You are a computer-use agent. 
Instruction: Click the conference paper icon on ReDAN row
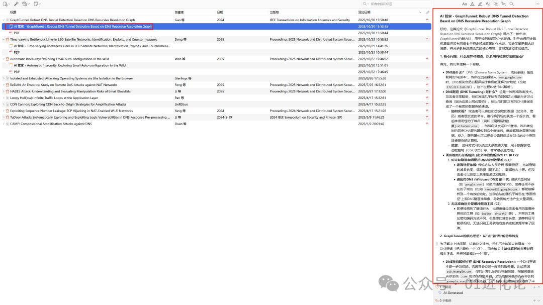tap(8, 85)
